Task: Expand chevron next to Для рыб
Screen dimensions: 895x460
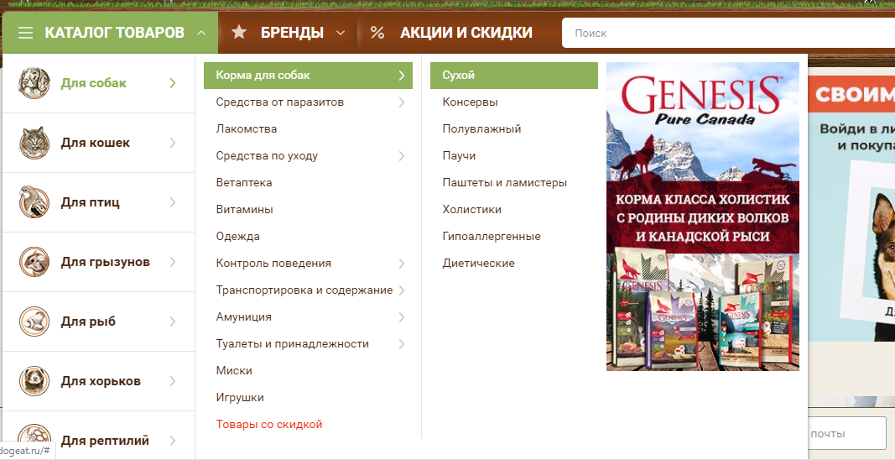Action: pyautogui.click(x=173, y=321)
